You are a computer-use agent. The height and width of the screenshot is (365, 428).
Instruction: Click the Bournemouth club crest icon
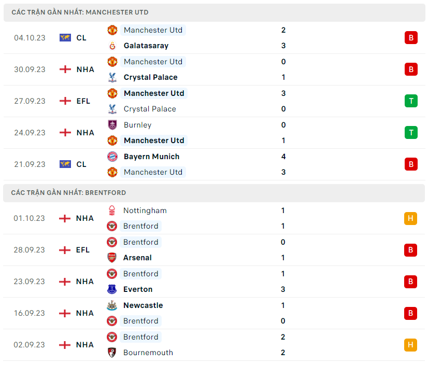(112, 353)
